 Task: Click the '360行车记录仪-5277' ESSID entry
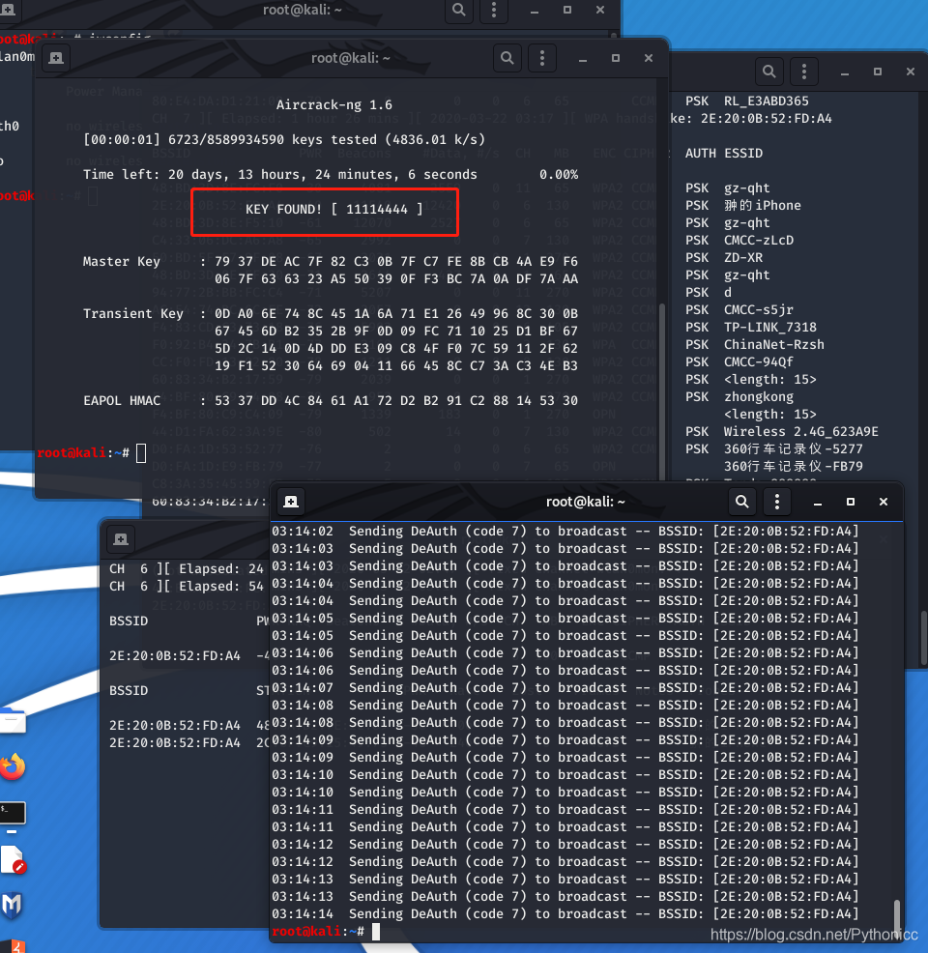click(793, 449)
